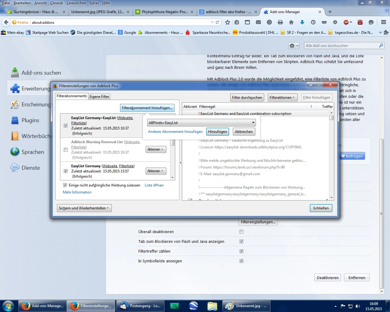Open 'Sichern und Wiederherstellen' dropdown
390x312 pixels.
84,208
